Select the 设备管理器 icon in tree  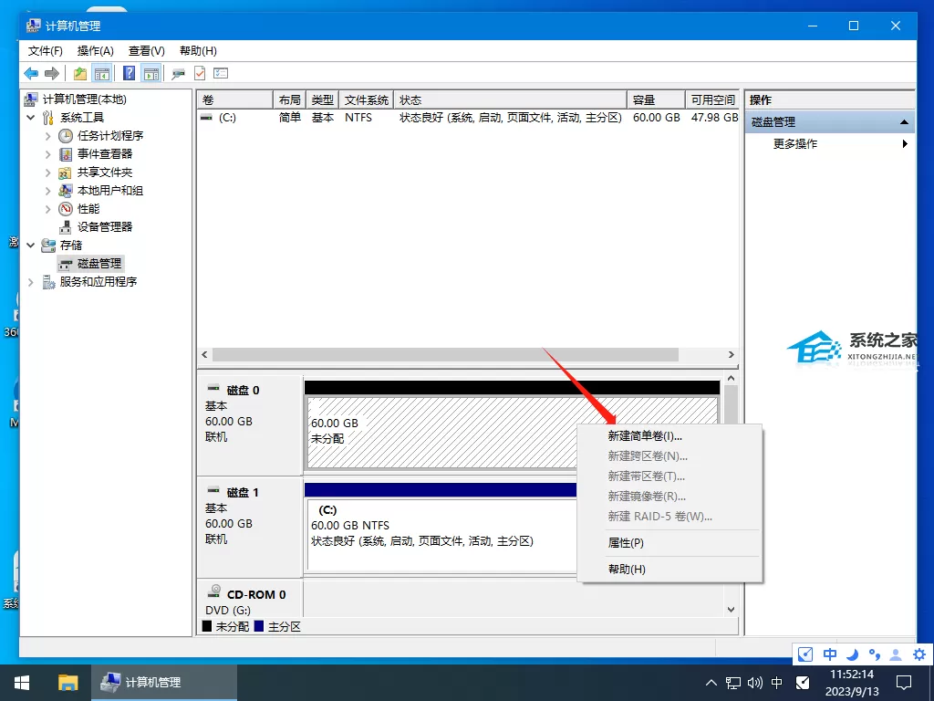point(66,227)
